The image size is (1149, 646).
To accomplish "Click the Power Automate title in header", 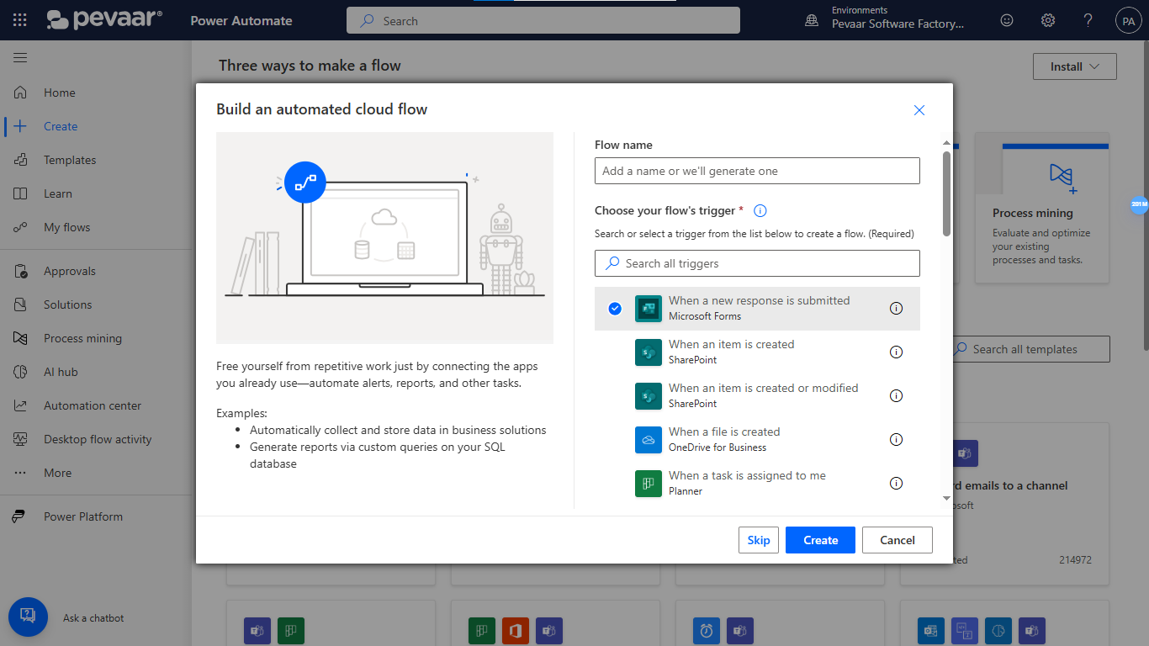I will click(x=241, y=20).
